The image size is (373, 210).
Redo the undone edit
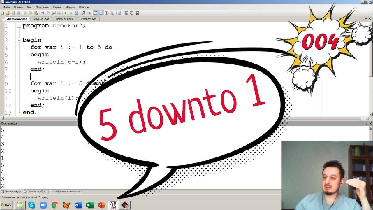48,13
